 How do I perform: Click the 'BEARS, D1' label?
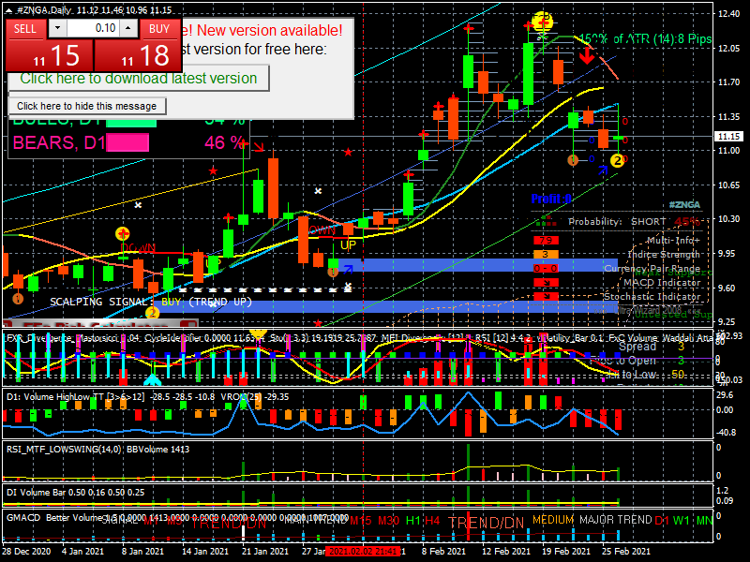(x=59, y=142)
